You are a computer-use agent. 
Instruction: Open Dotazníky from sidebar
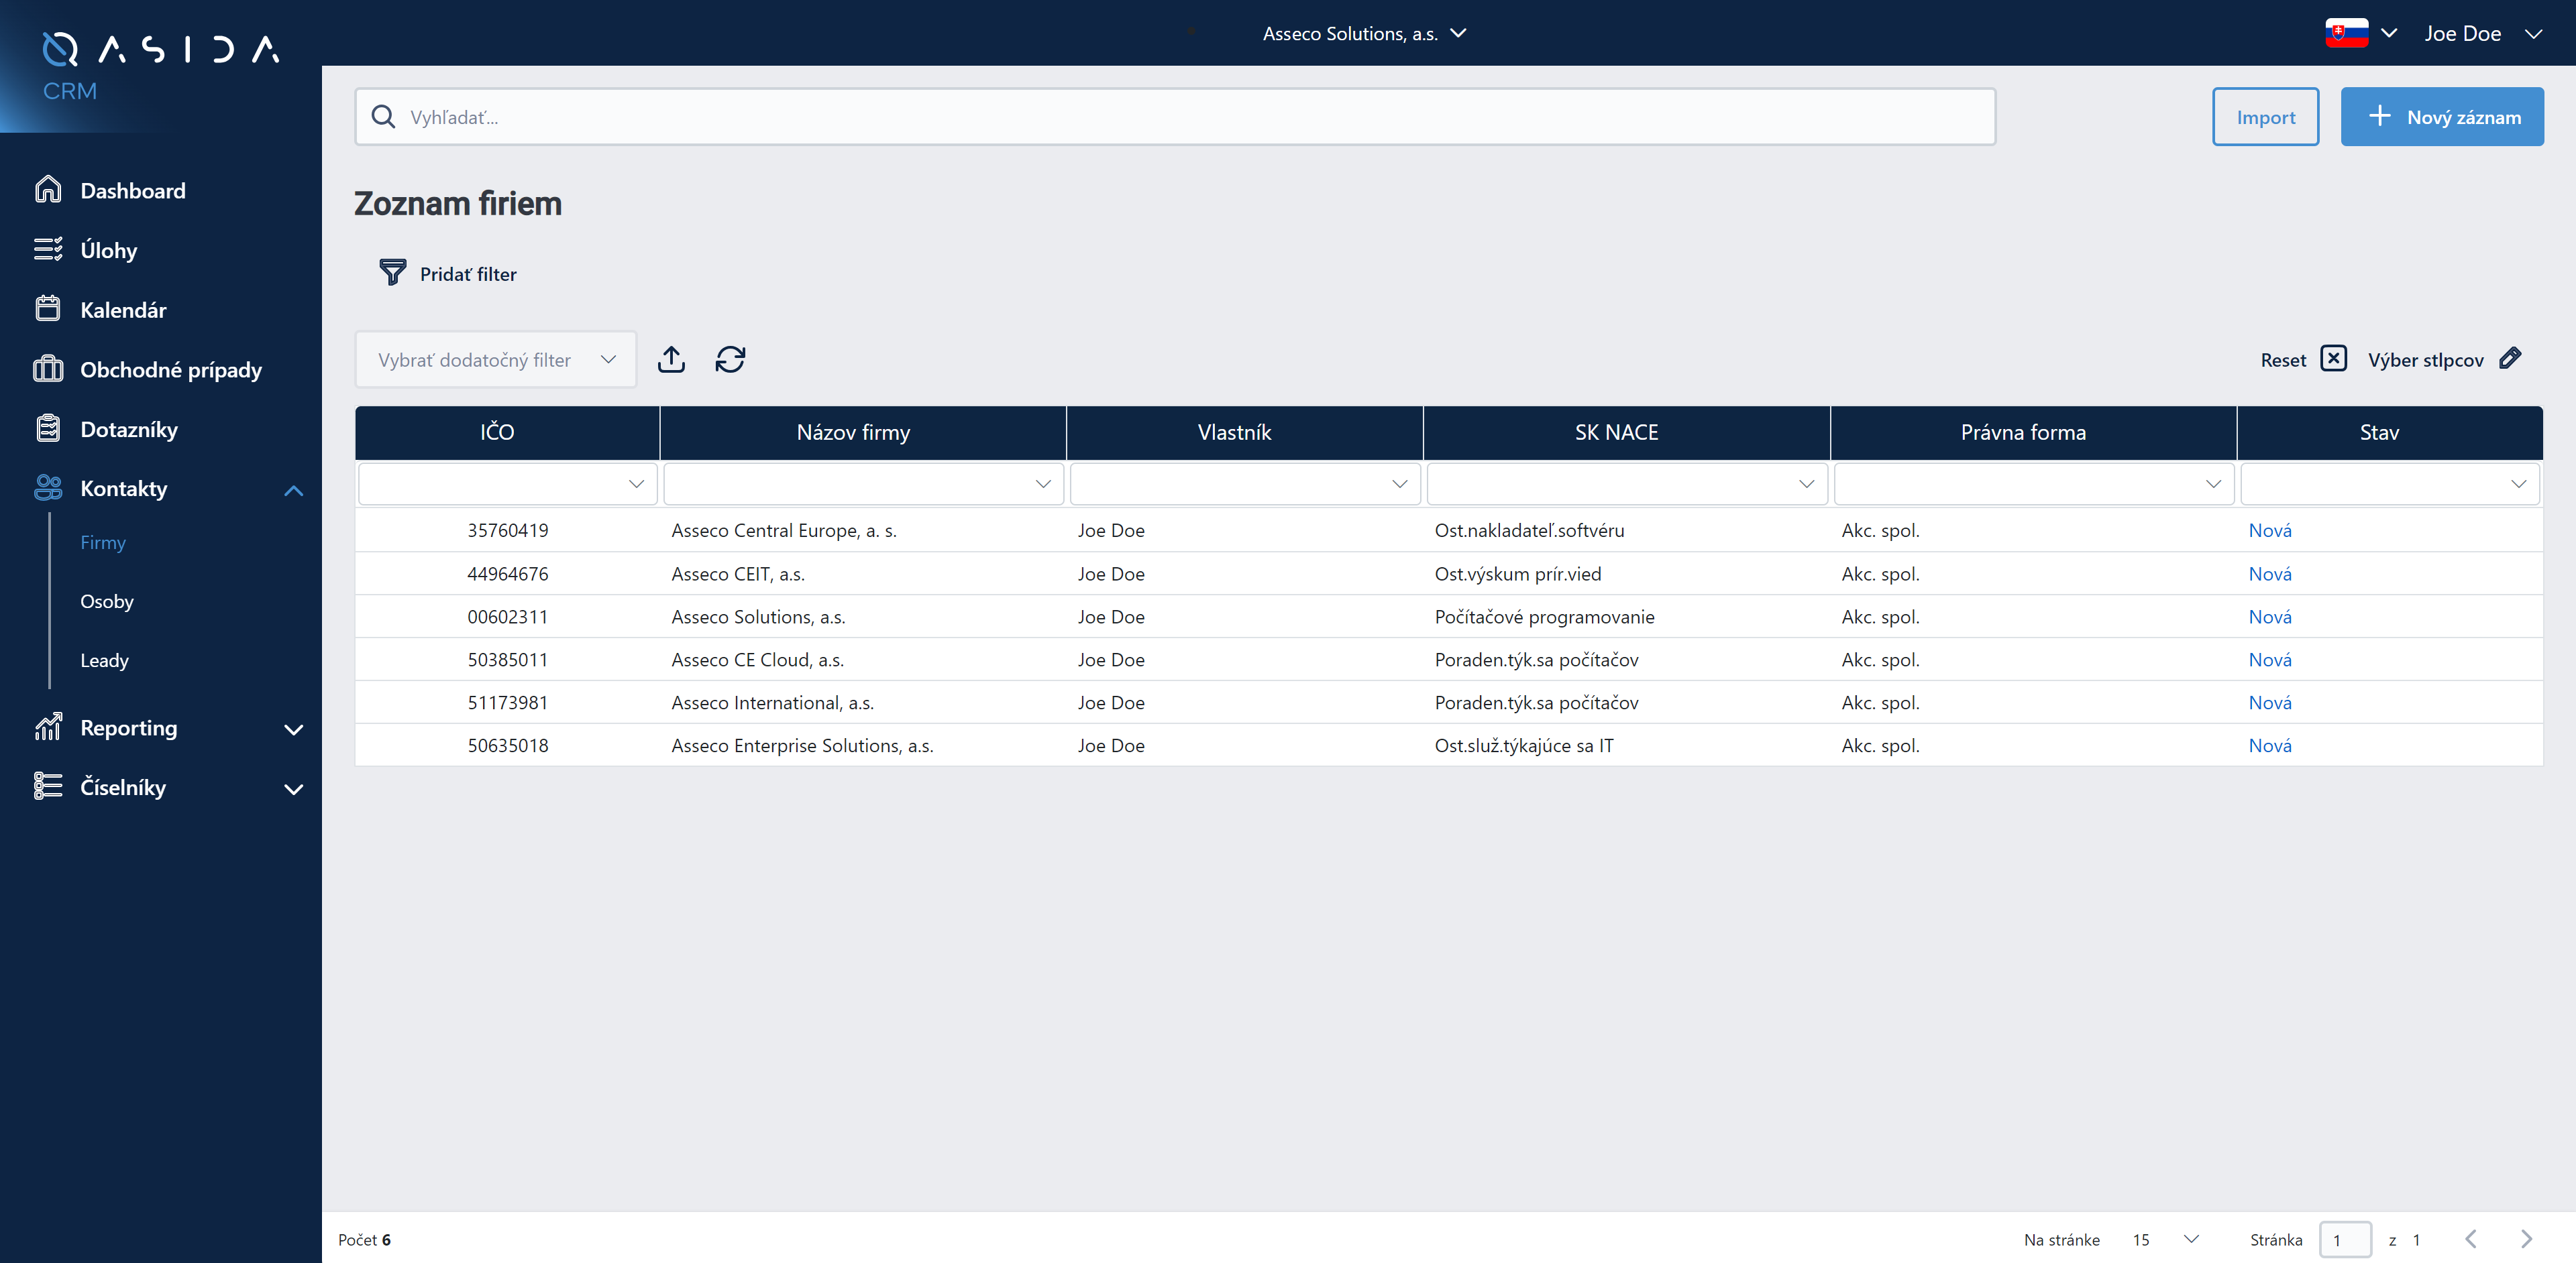click(x=129, y=428)
